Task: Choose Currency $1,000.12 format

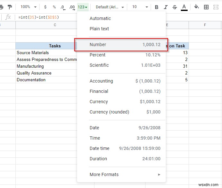Action: click(x=121, y=102)
